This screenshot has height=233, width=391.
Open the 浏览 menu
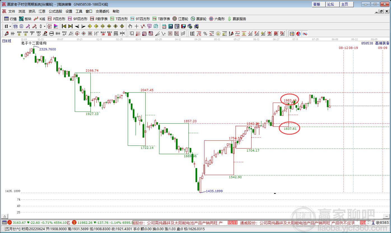click(x=22, y=11)
